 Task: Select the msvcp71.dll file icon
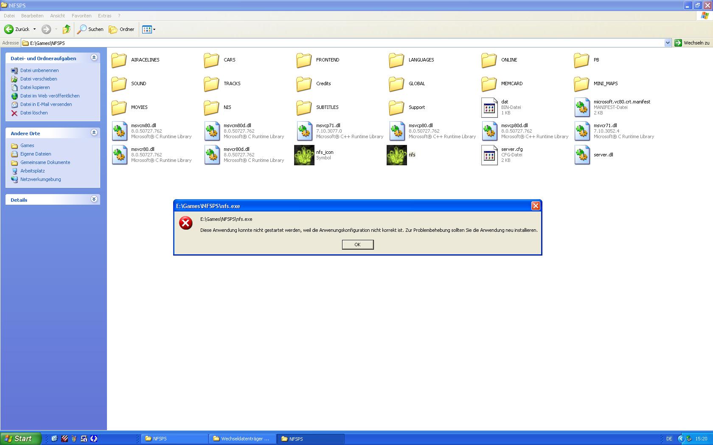(304, 131)
